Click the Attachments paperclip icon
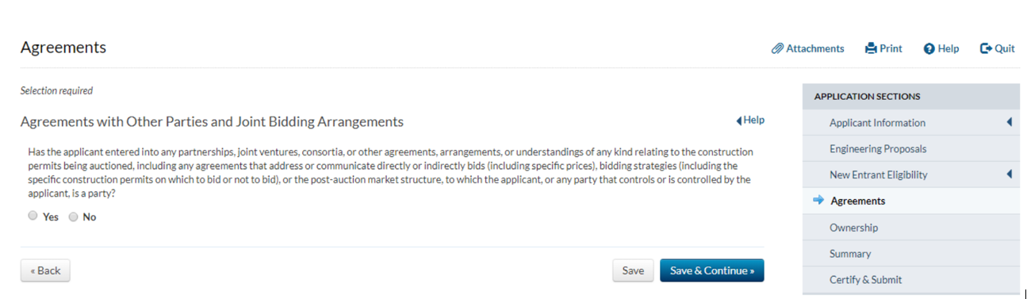1027x299 pixels. [x=777, y=48]
